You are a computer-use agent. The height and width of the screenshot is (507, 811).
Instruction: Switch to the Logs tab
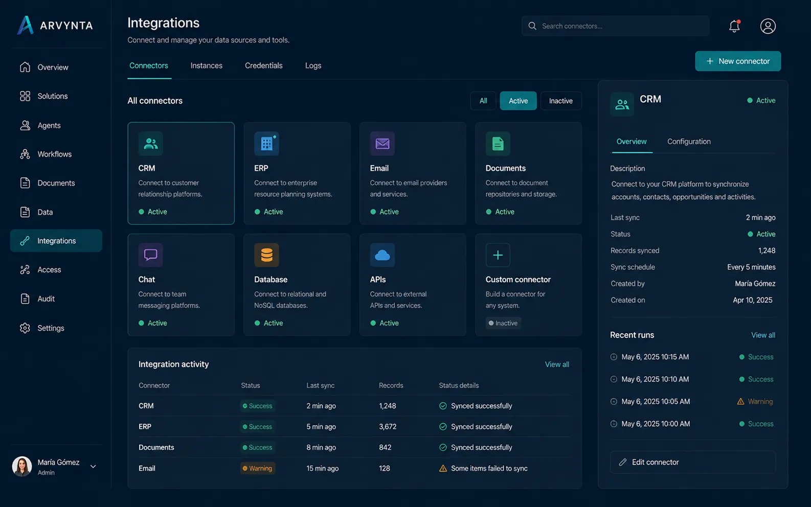pyautogui.click(x=313, y=65)
